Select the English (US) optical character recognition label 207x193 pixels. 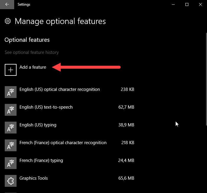click(x=59, y=89)
